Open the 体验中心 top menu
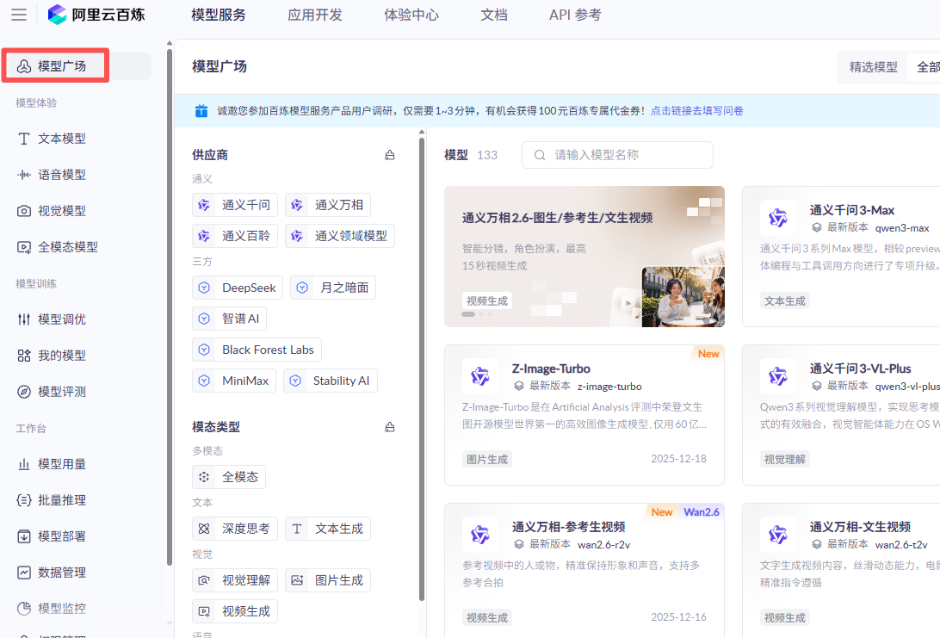Screen dimensions: 940x638 (411, 15)
